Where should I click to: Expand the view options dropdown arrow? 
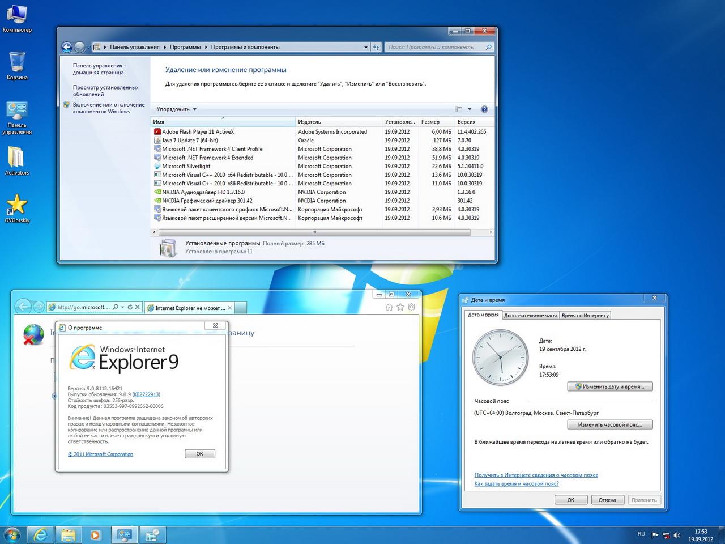coord(470,109)
